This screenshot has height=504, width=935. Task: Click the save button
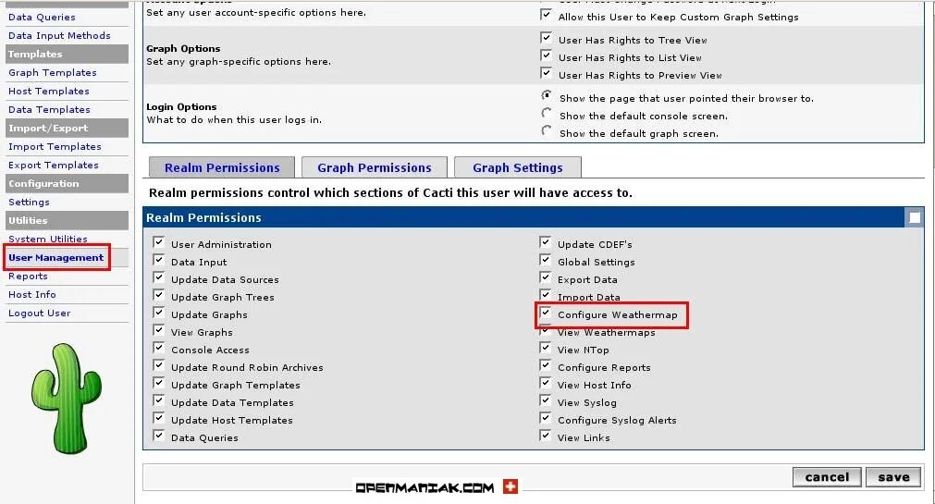pyautogui.click(x=893, y=477)
